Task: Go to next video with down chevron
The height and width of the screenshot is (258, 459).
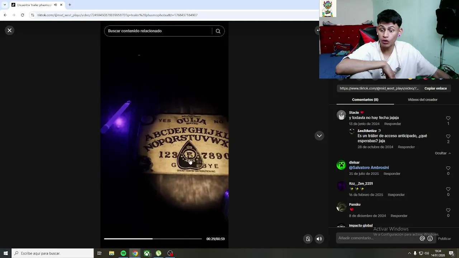Action: pos(319,136)
